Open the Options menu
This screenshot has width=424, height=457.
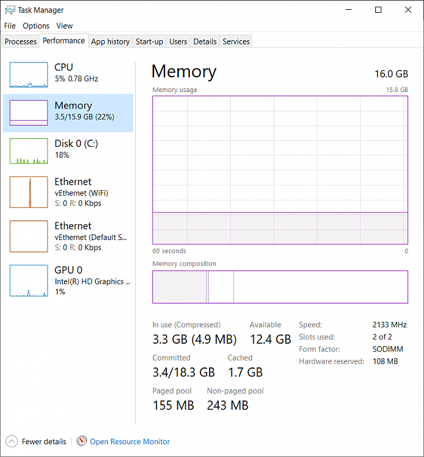[x=36, y=26]
